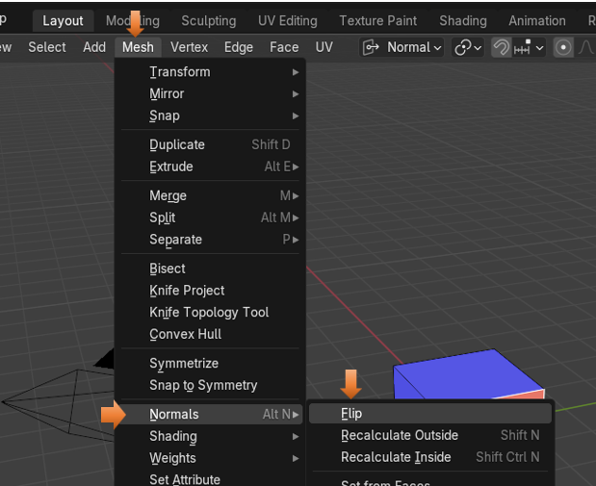Image resolution: width=596 pixels, height=486 pixels.
Task: Open the pivot point dropdown
Action: pos(468,47)
